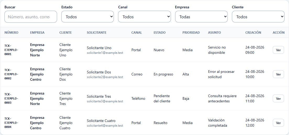Select ticket number TCK-EJEMPLO-0004
Viewport: 289px width, 135px height.
click(x=12, y=123)
